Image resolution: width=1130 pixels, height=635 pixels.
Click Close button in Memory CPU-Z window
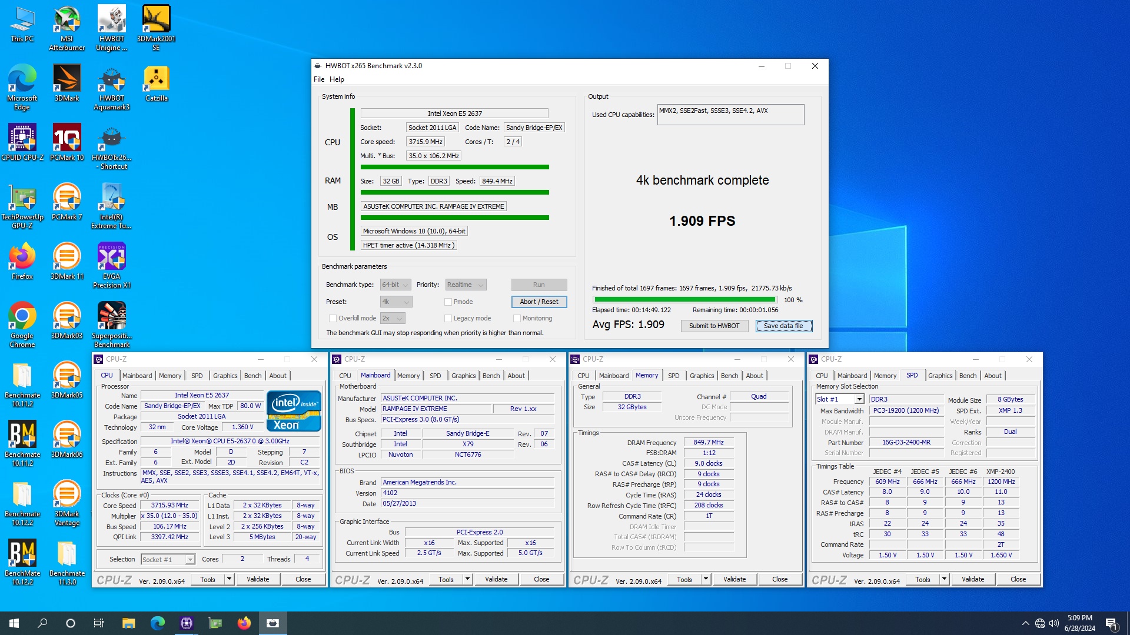point(780,579)
